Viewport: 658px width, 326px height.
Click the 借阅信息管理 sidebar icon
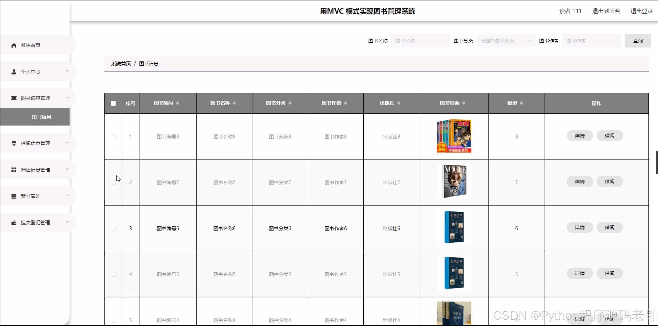tap(14, 143)
